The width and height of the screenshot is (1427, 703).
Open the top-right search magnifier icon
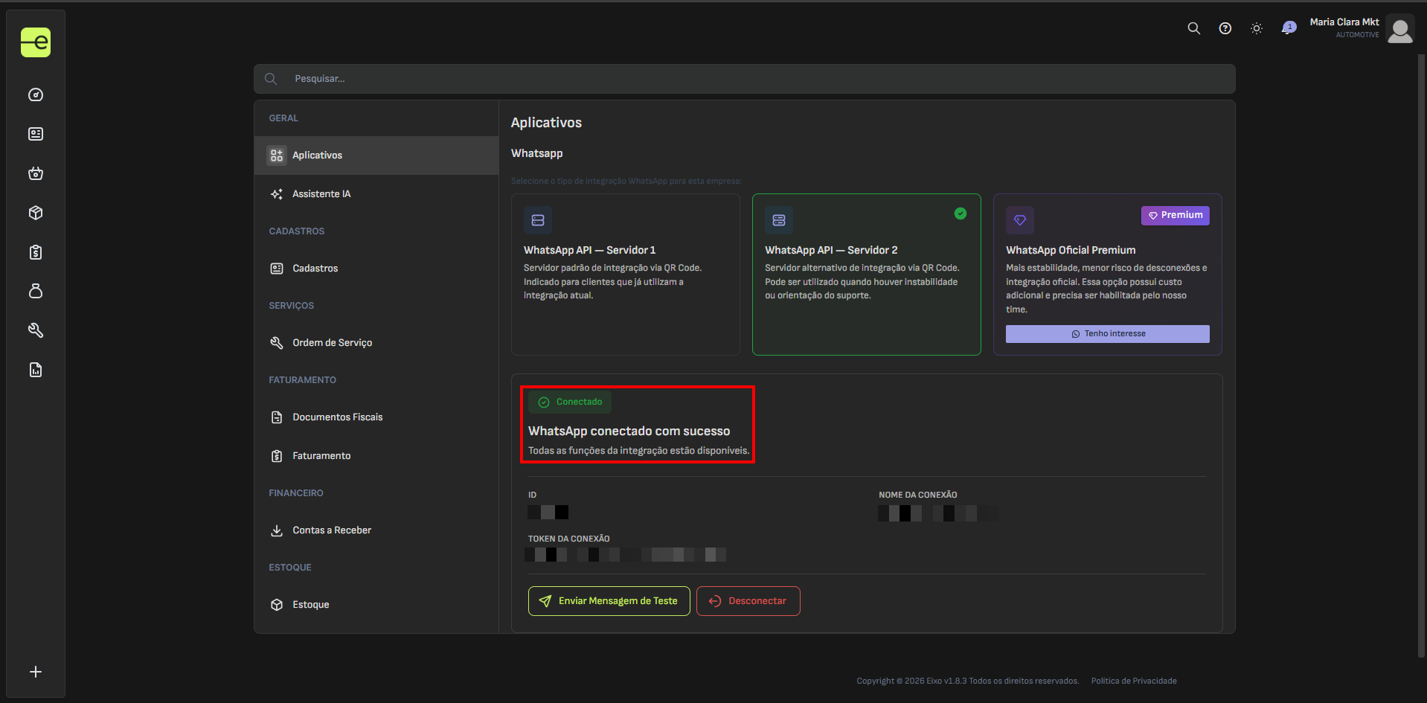pyautogui.click(x=1194, y=28)
